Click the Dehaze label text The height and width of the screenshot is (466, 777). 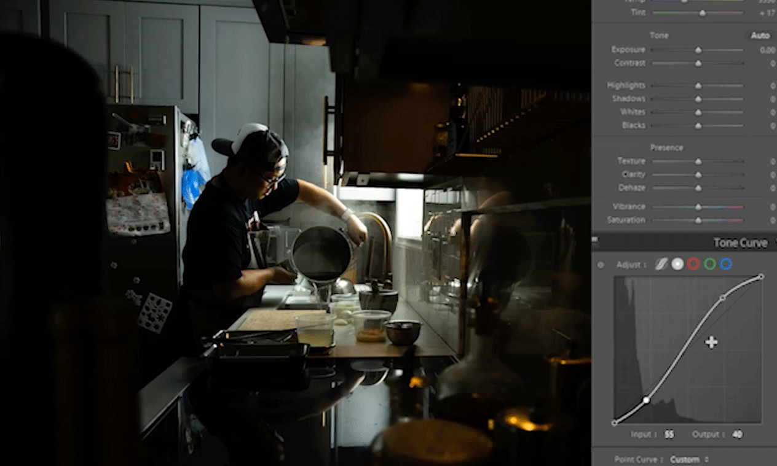point(631,188)
